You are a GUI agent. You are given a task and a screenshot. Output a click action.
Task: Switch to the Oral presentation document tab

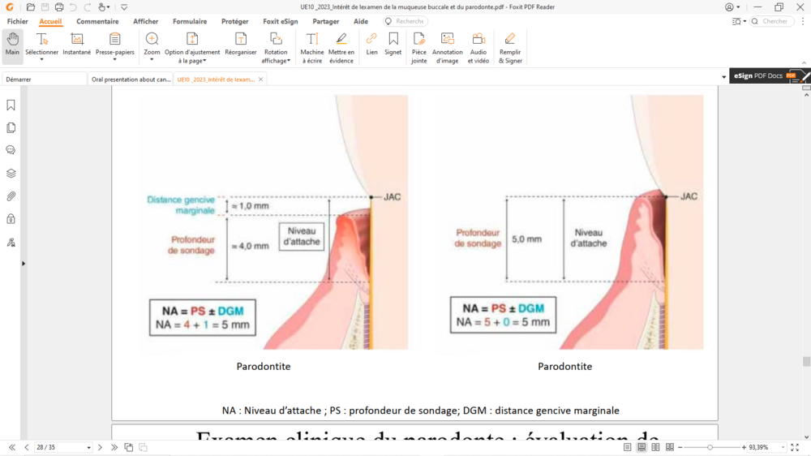click(131, 80)
